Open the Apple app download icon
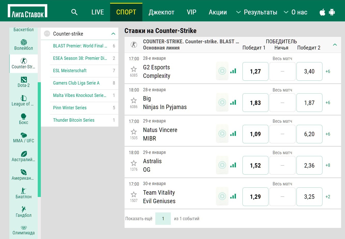 [x=323, y=12]
